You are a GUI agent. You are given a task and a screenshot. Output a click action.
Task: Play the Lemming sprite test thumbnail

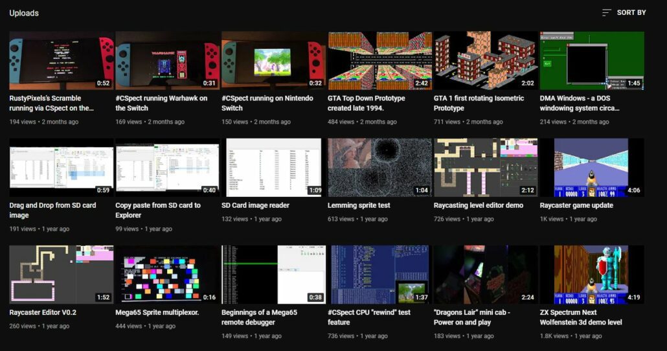click(379, 167)
